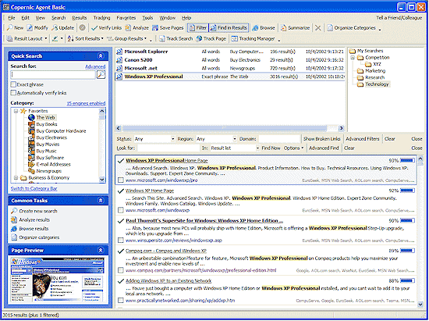The width and height of the screenshot is (429, 321).
Task: Click the search magnifier button in Quick Search
Action: (x=101, y=74)
